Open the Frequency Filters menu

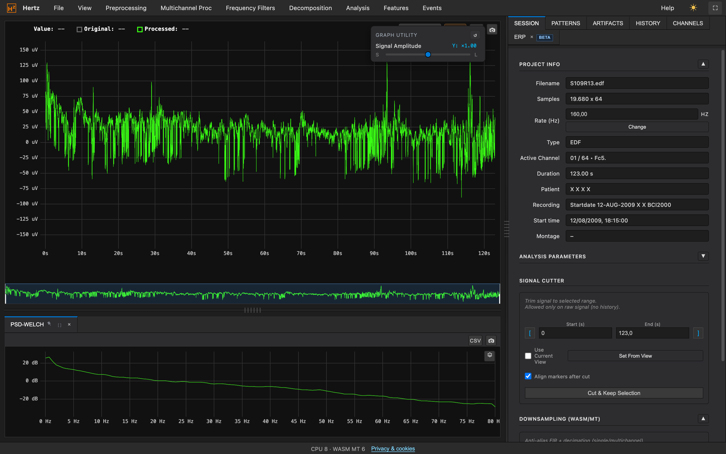point(250,8)
